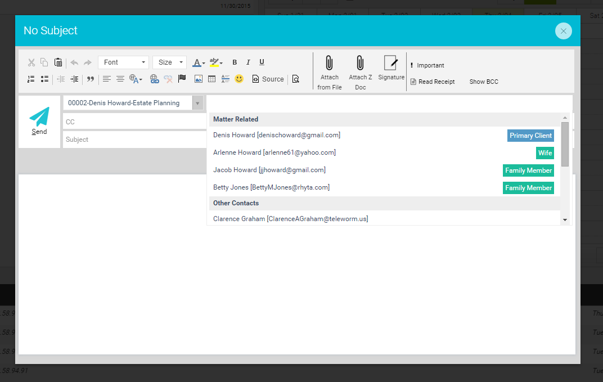Screen dimensions: 603x382
Task: Open the highlight background color picker
Action: pyautogui.click(x=216, y=62)
